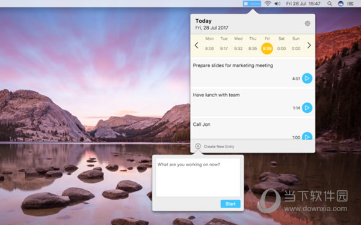The width and height of the screenshot is (361, 225).
Task: Click the 1:14 duration value
Action: [297, 108]
